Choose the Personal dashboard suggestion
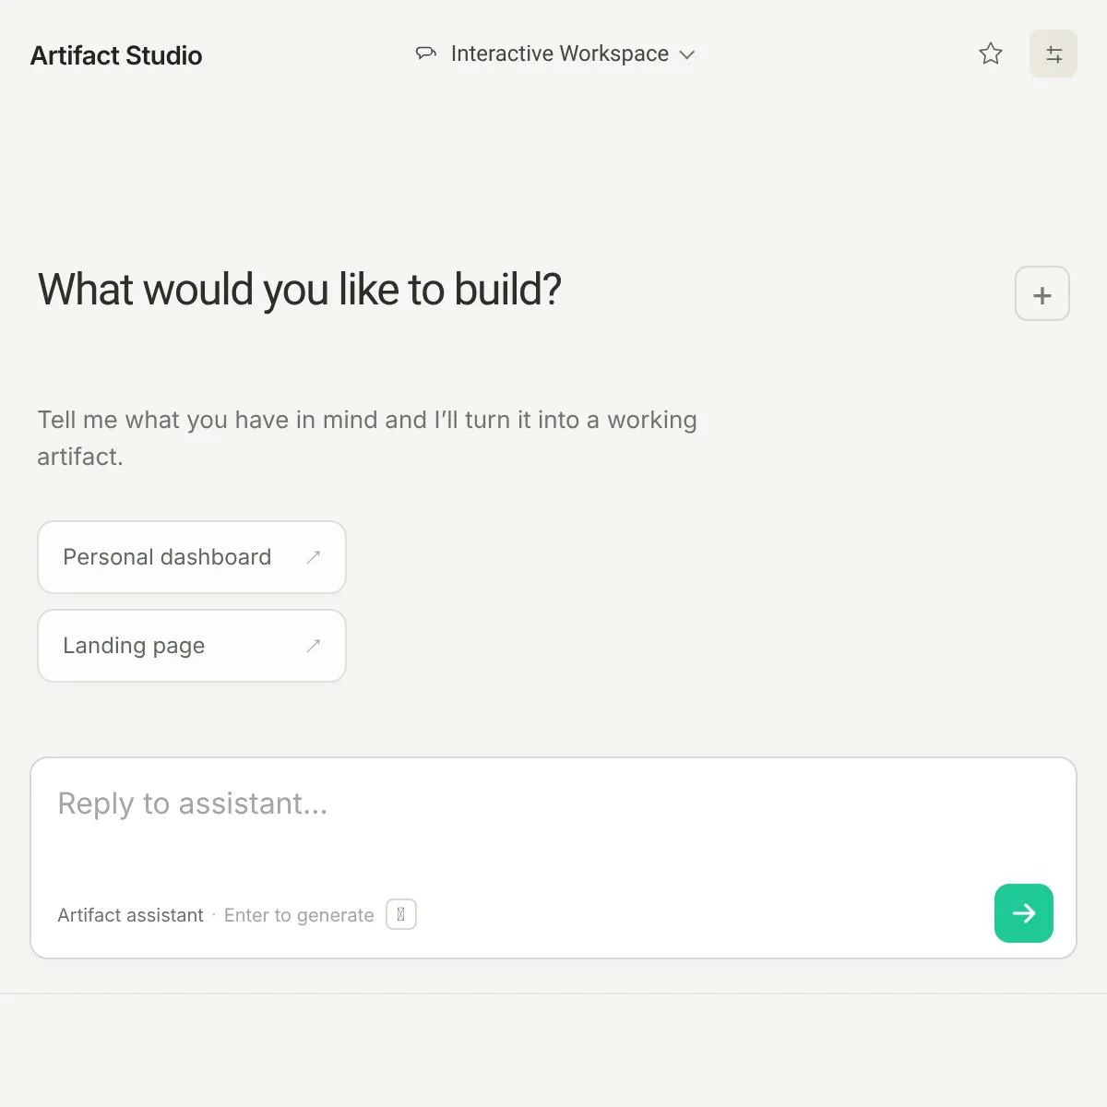This screenshot has height=1107, width=1107. [x=192, y=557]
